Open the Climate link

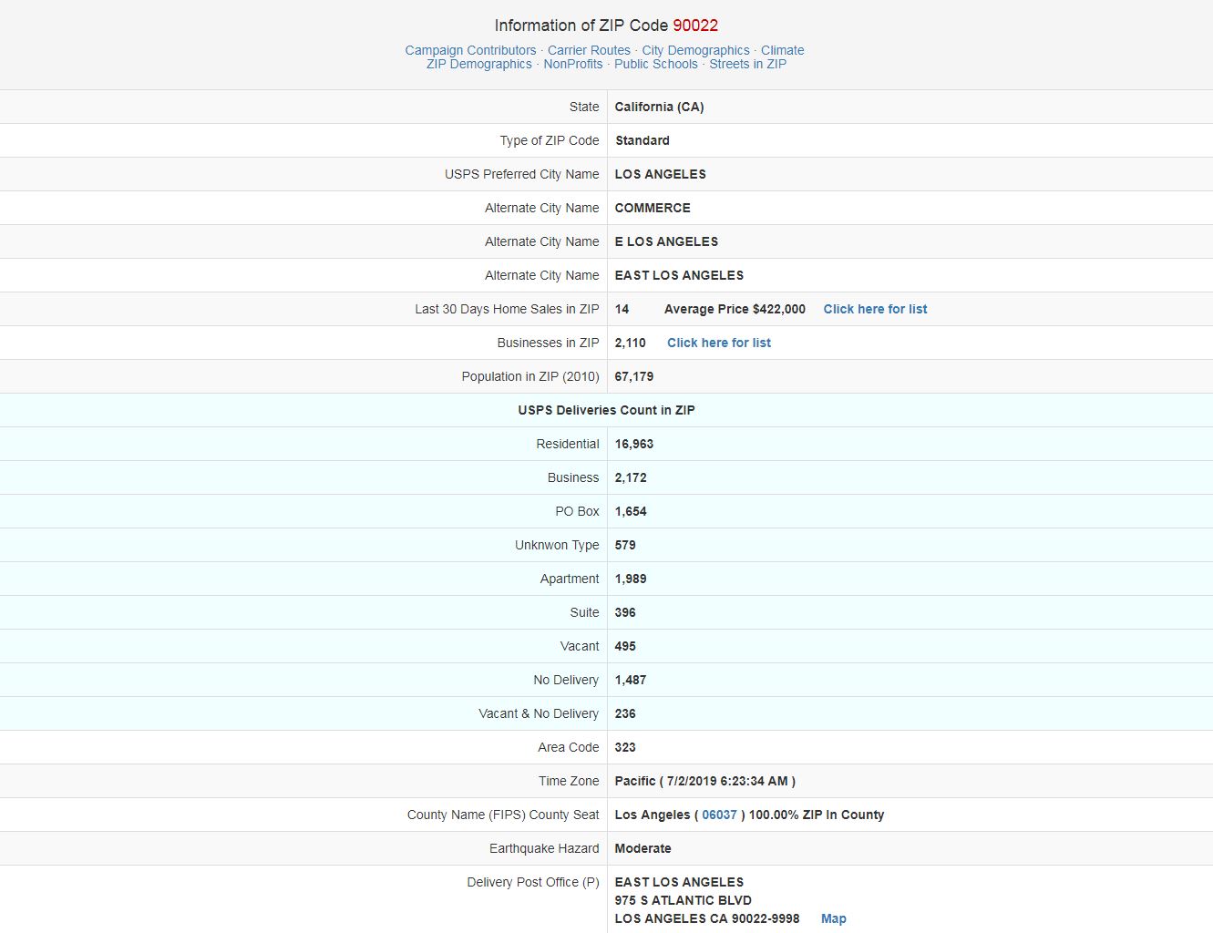pyautogui.click(x=783, y=50)
